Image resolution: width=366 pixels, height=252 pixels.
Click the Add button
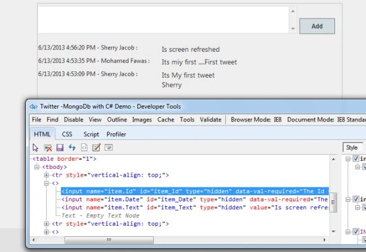click(317, 26)
